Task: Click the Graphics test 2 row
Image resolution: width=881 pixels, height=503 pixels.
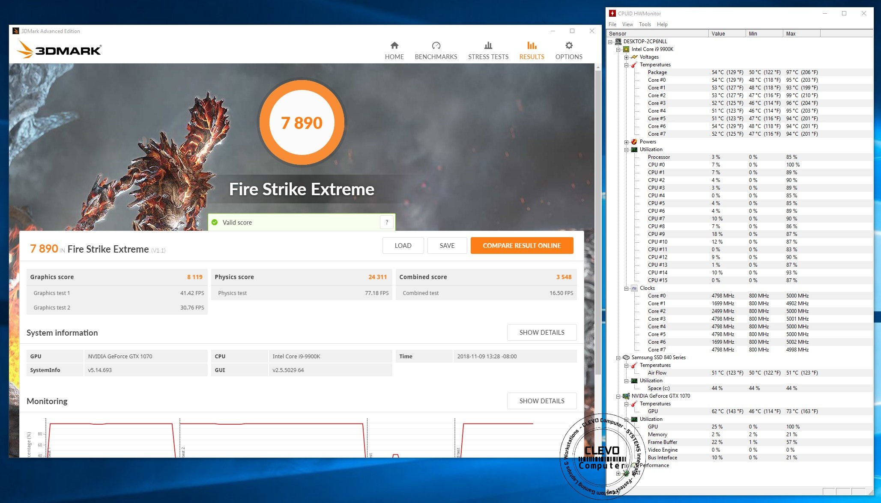Action: [x=117, y=307]
